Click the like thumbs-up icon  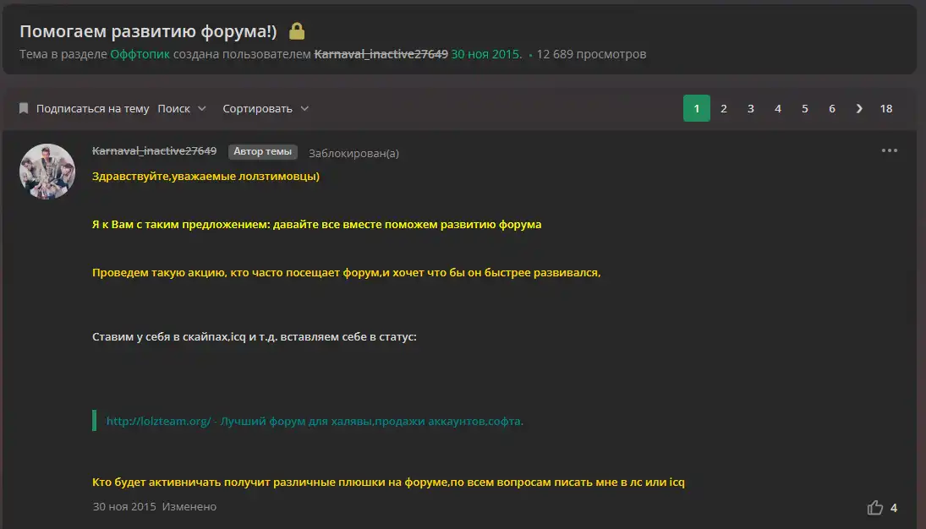point(874,508)
